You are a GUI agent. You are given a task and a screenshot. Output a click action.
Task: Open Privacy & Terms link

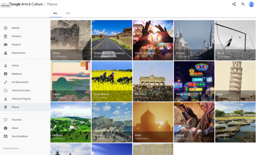(x=11, y=148)
